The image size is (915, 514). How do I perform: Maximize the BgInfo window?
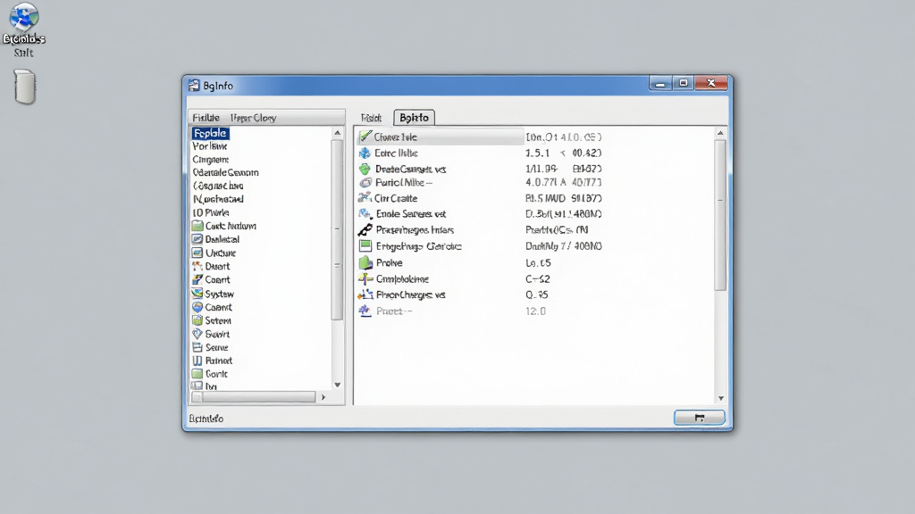coord(683,83)
